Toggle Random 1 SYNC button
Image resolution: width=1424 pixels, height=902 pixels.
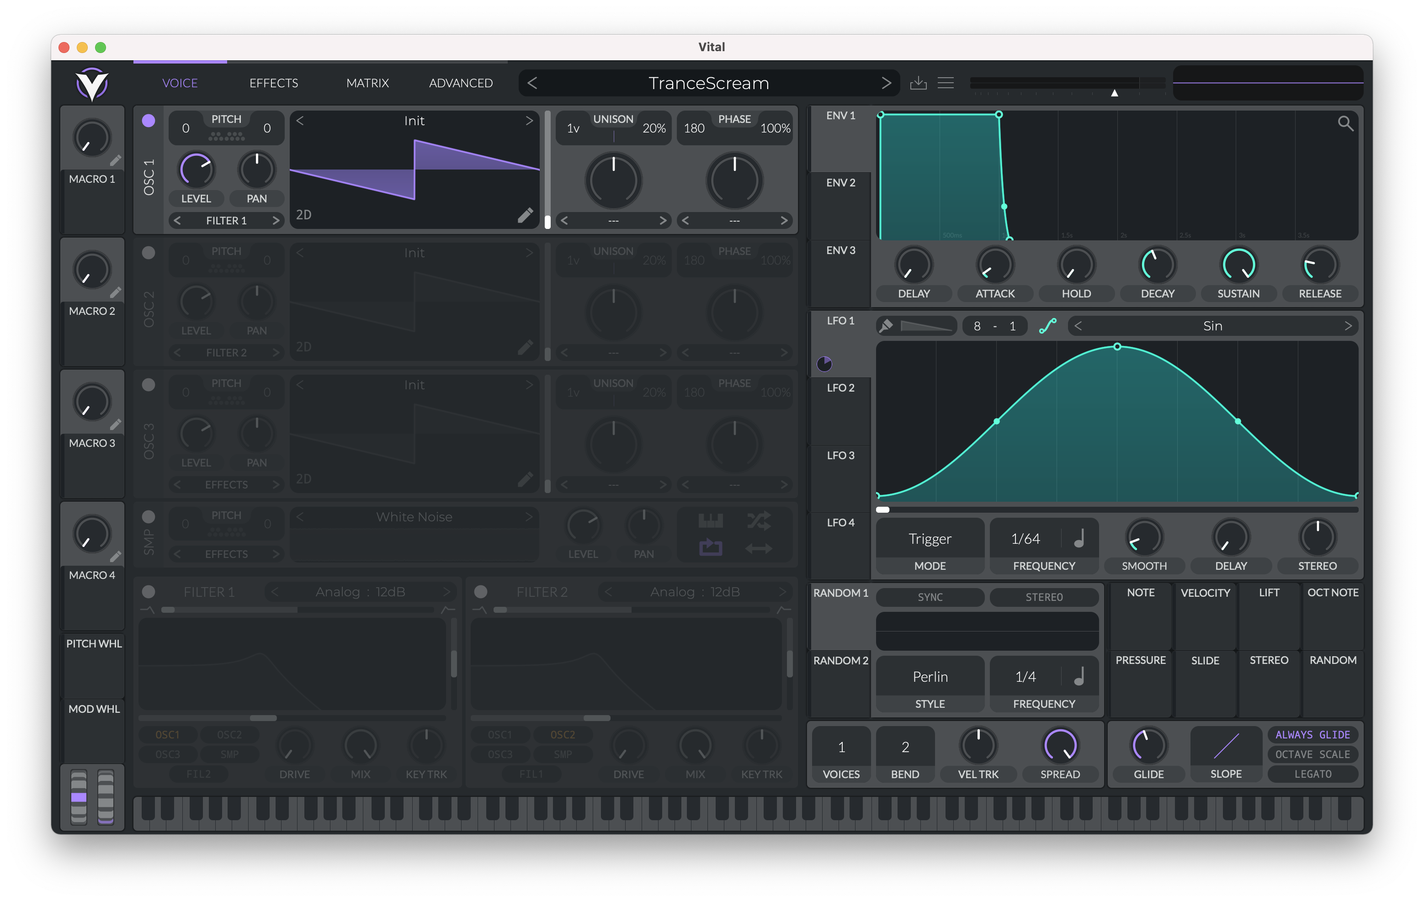click(x=930, y=597)
